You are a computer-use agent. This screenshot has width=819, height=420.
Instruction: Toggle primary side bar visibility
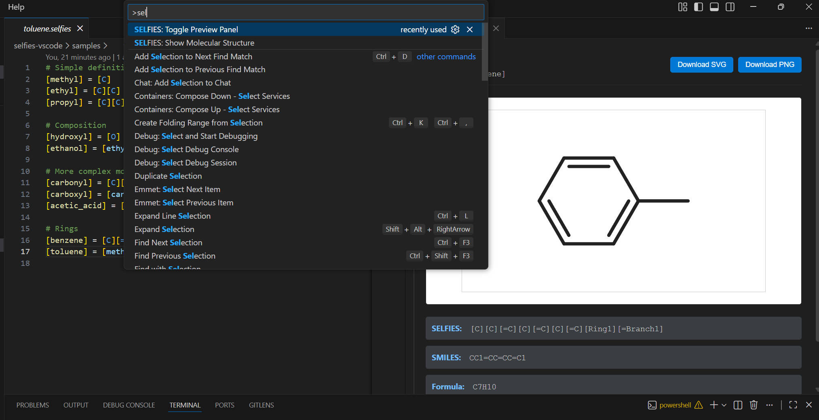tap(699, 7)
